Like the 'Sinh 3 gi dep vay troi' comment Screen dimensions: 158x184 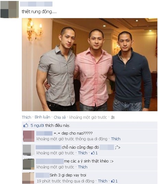click(x=102, y=181)
